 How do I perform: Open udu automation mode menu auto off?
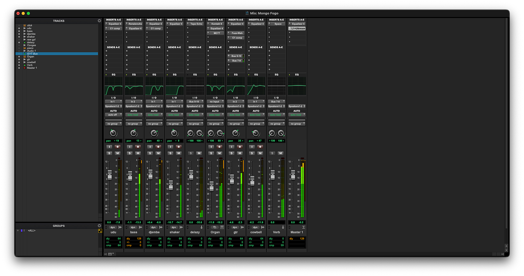click(x=113, y=115)
